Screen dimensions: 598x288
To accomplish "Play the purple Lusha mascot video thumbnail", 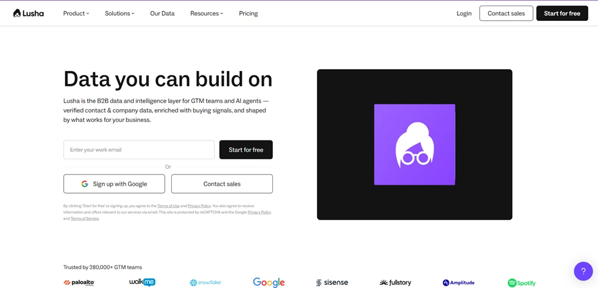I will pyautogui.click(x=415, y=145).
